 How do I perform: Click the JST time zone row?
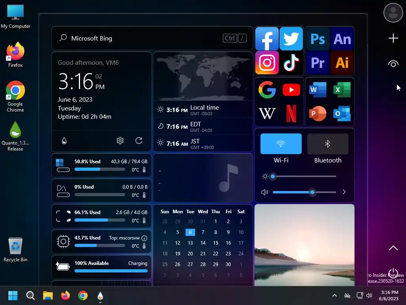pyautogui.click(x=203, y=143)
